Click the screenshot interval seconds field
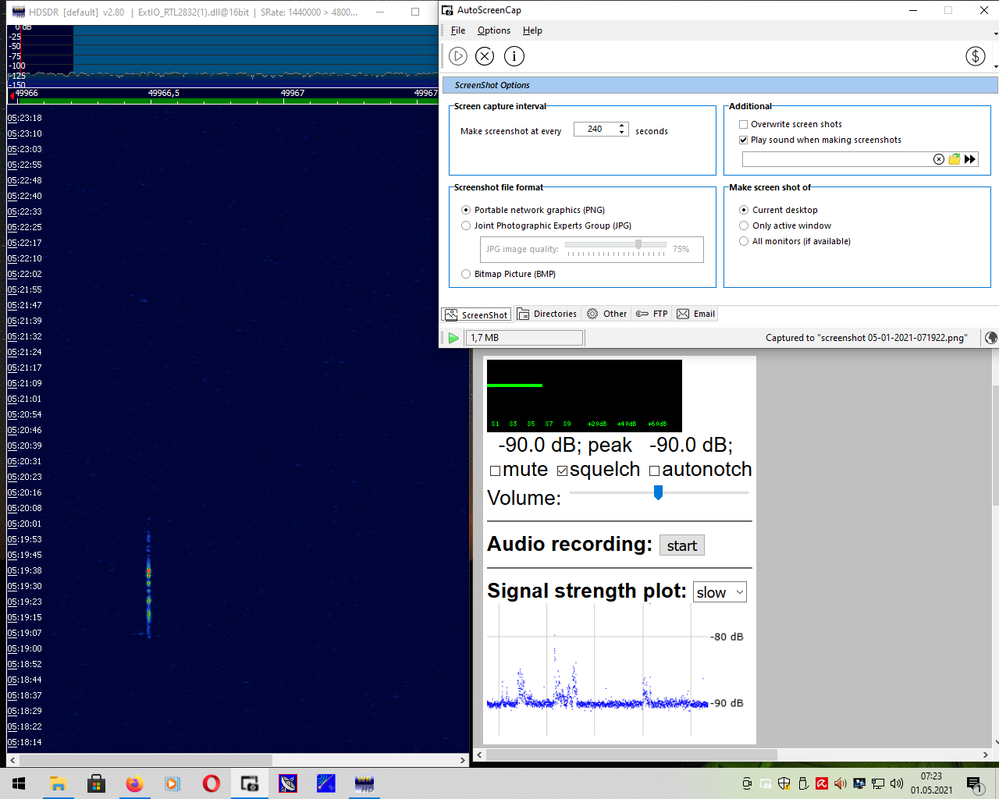 595,130
